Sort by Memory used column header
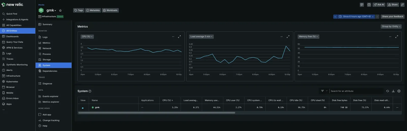The width and height of the screenshot is (407, 131). (x=212, y=100)
